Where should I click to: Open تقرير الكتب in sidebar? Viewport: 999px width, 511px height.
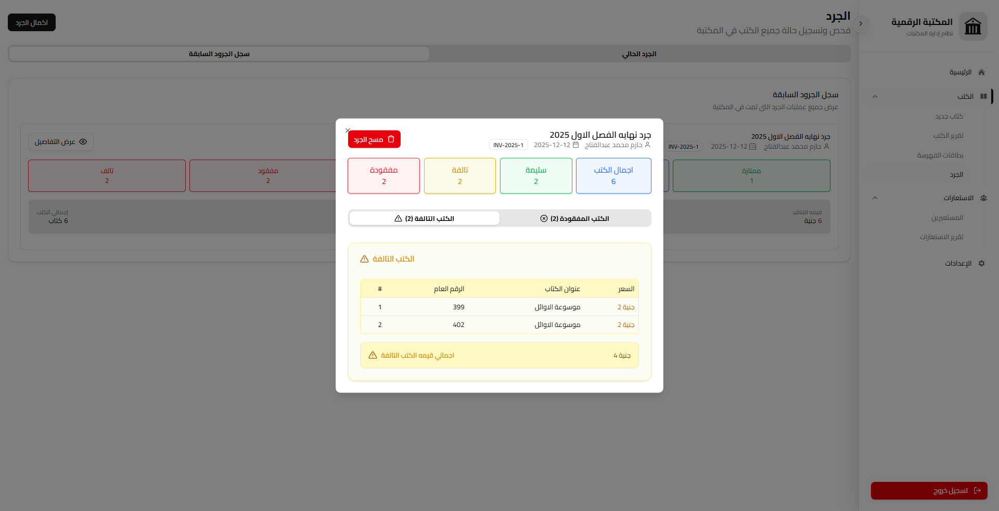(x=948, y=136)
